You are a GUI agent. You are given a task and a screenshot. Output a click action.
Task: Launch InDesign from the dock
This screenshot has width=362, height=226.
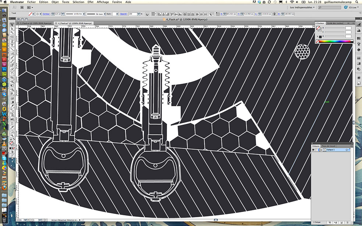4,64
